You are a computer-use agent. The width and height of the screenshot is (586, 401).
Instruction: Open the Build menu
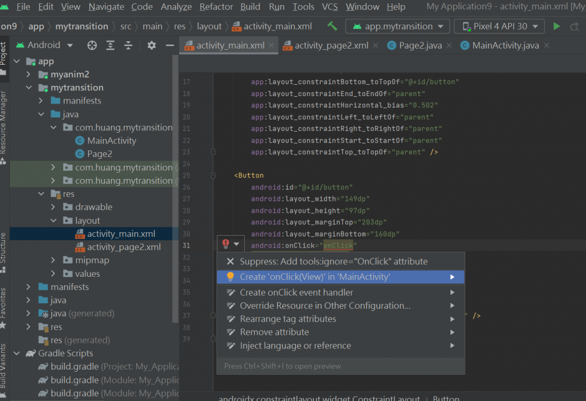[251, 7]
